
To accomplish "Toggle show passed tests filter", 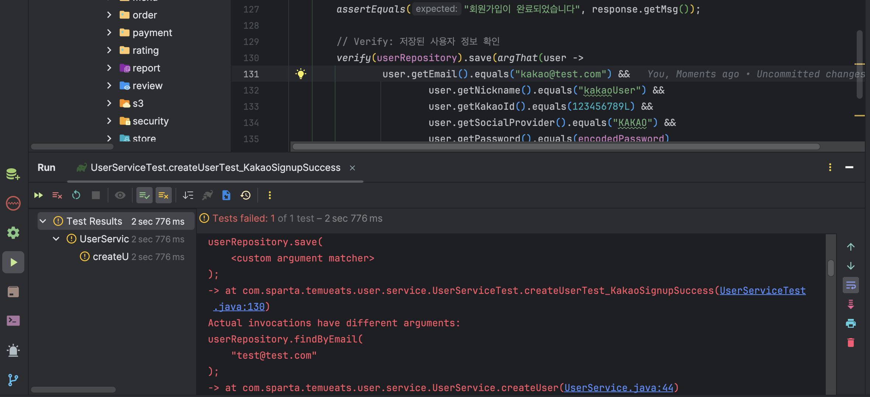I will pyautogui.click(x=144, y=195).
